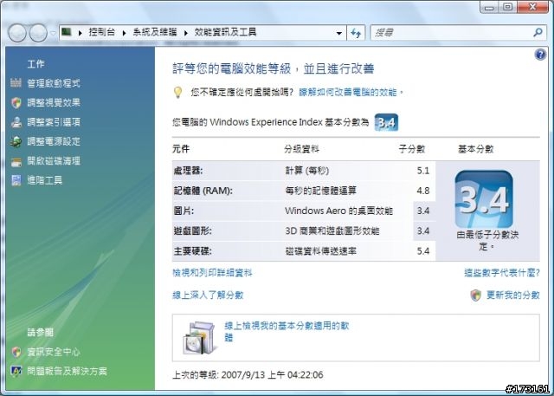Screen dimensions: 554x396
Task: Click the Forward navigation button
Action: pyautogui.click(x=38, y=33)
